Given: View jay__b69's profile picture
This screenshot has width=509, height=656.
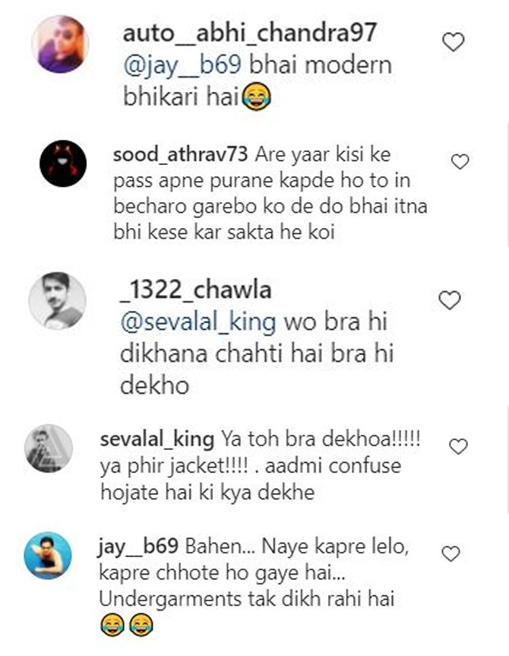Looking at the screenshot, I should tap(48, 556).
